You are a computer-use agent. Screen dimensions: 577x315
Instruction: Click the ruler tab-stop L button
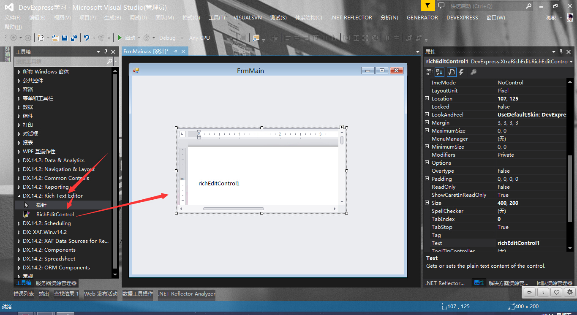(182, 134)
